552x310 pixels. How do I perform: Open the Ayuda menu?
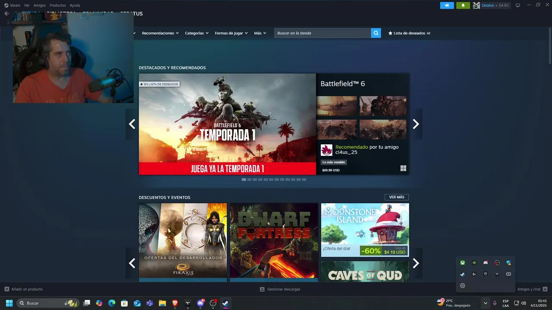[75, 5]
